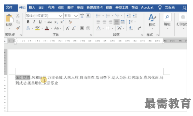Image resolution: width=193 pixels, height=116 pixels.
Task: Open text effects outlined A
Action: pos(28,28)
